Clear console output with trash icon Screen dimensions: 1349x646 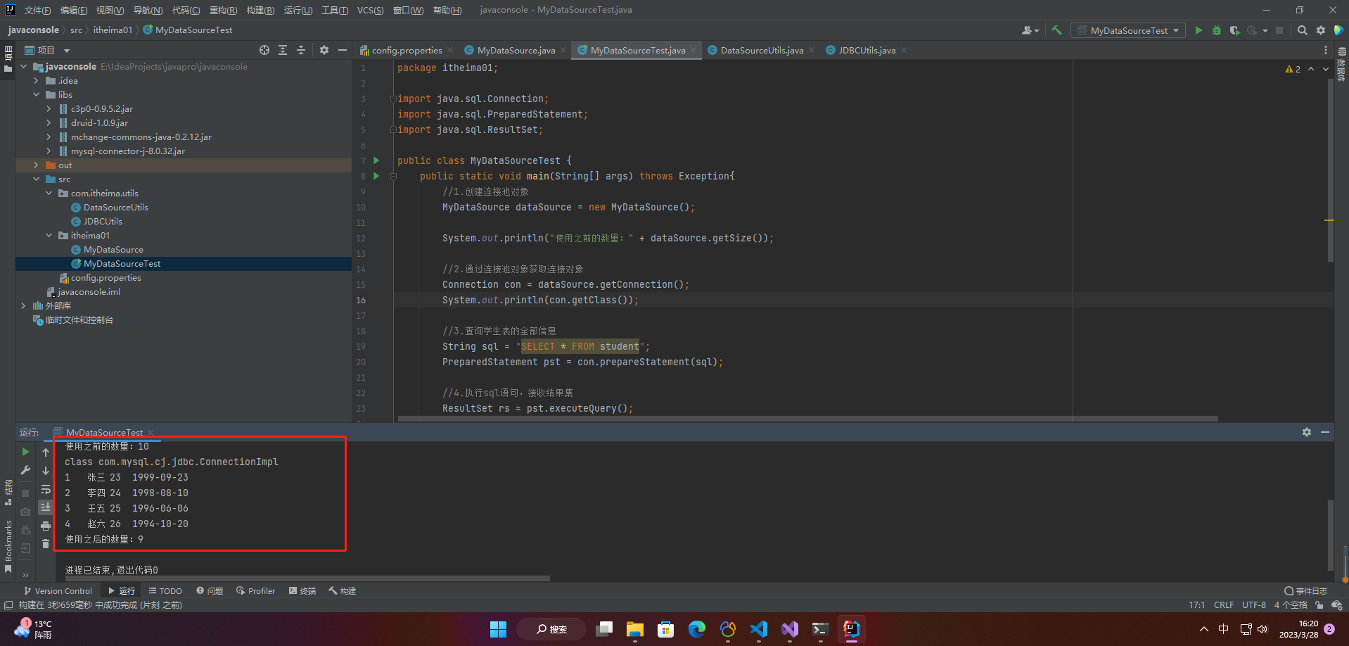coord(46,544)
